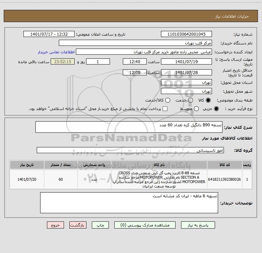The image size is (262, 253).
Task: Click the پاسخ به نیاز button
Action: point(198,225)
